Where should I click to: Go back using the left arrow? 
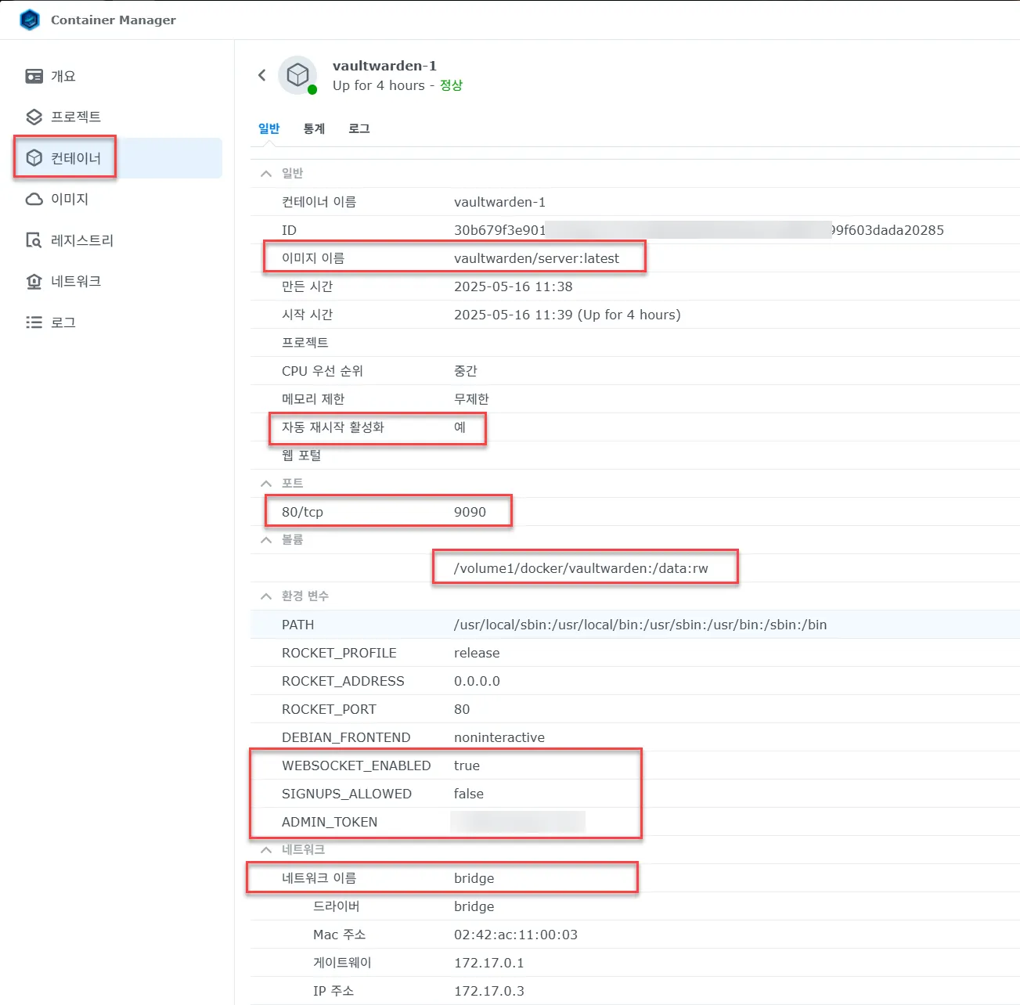(x=262, y=75)
